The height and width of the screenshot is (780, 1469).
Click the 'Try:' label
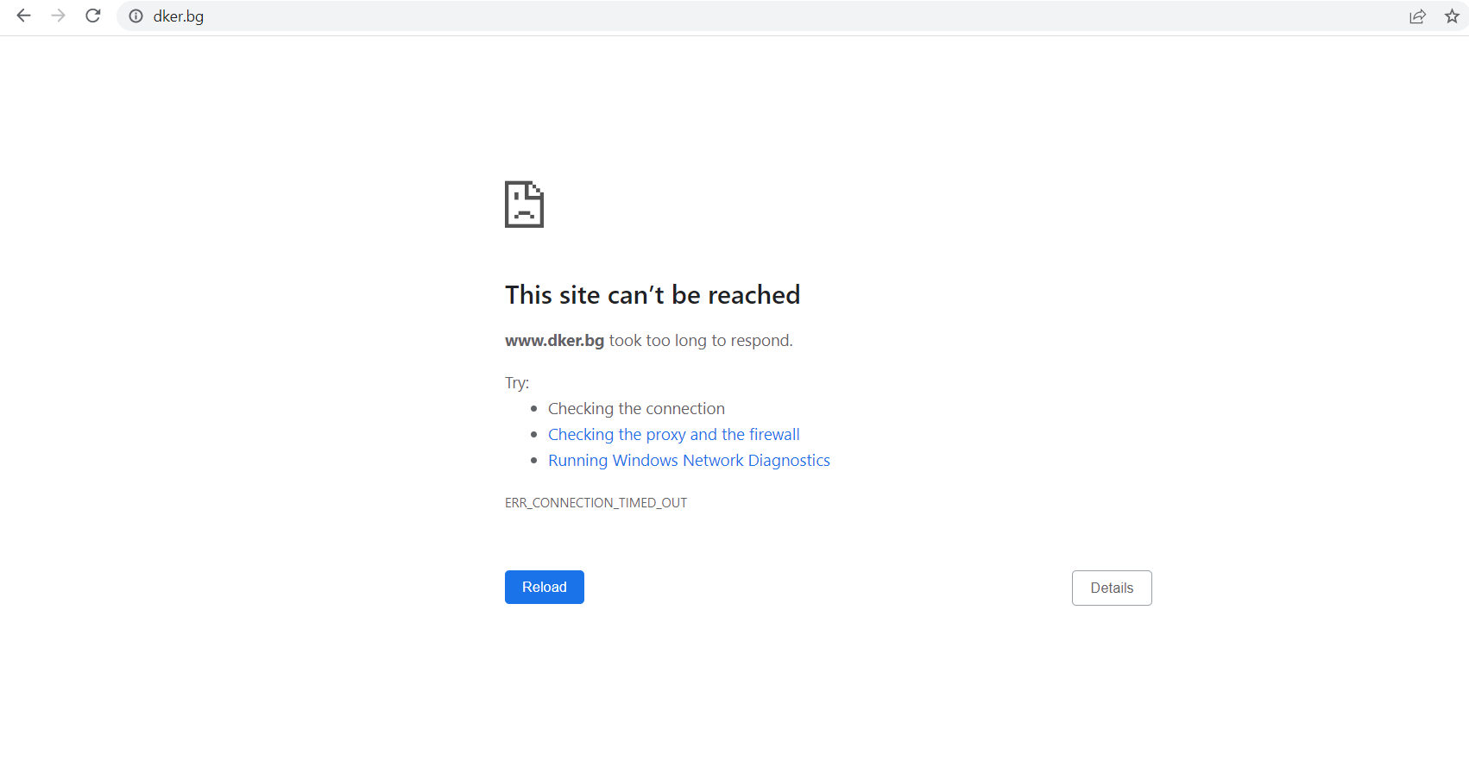click(x=516, y=383)
